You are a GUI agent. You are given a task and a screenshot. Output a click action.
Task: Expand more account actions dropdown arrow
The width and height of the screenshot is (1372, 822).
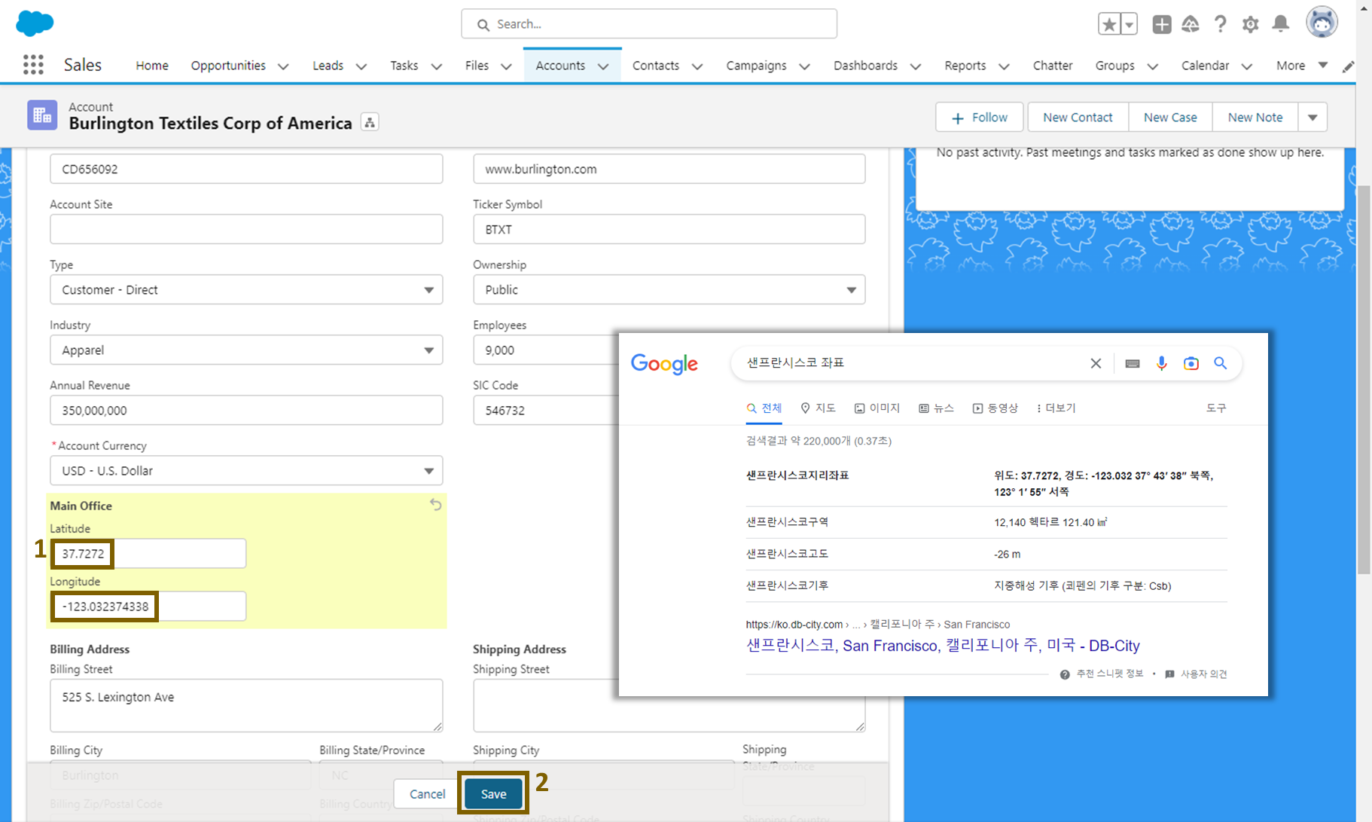click(1313, 117)
